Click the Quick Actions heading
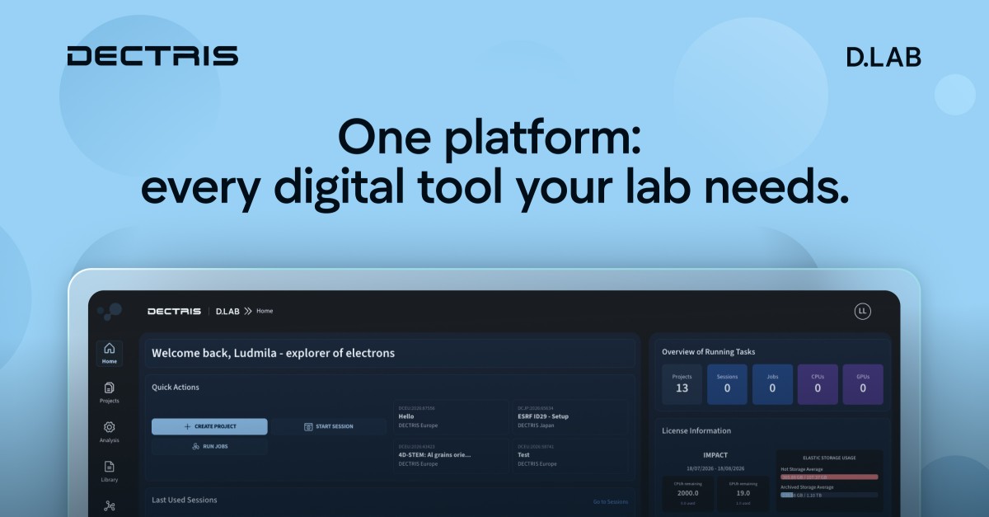Viewport: 989px width, 517px height. (x=176, y=387)
